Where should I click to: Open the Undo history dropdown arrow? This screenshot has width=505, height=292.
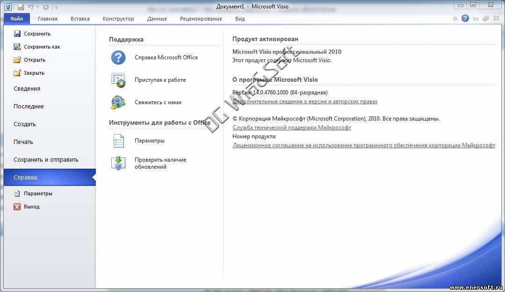tap(38, 7)
